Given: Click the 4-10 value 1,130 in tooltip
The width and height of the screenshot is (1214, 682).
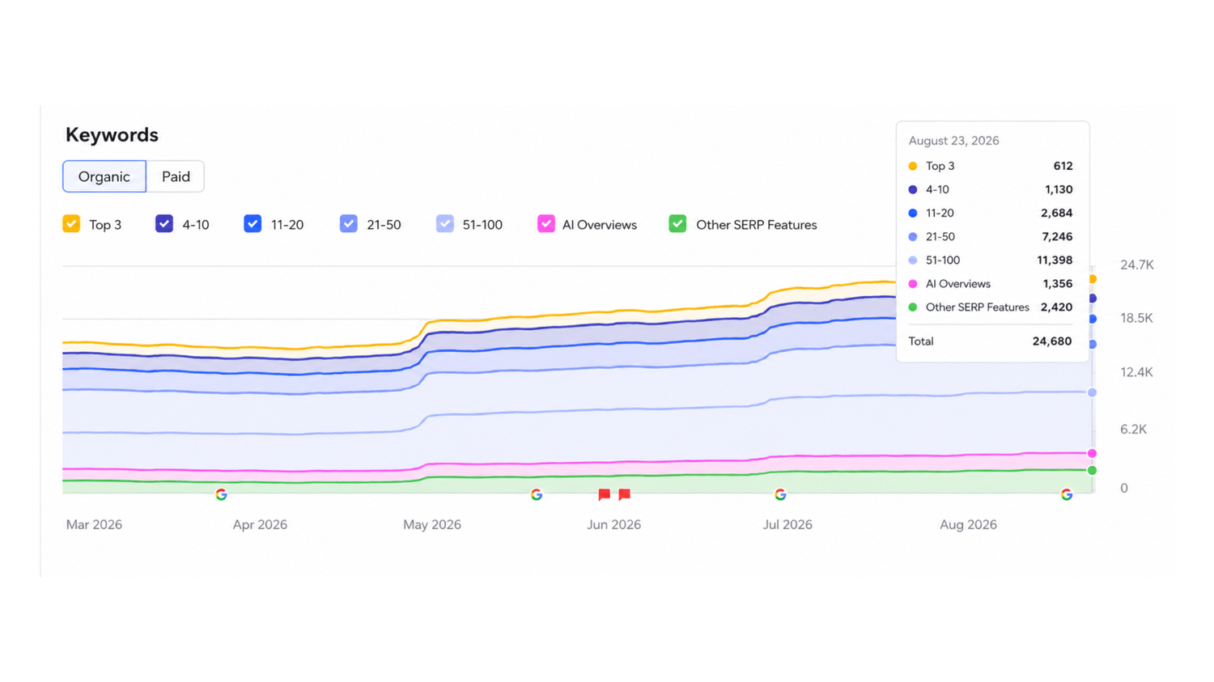Looking at the screenshot, I should [1059, 189].
